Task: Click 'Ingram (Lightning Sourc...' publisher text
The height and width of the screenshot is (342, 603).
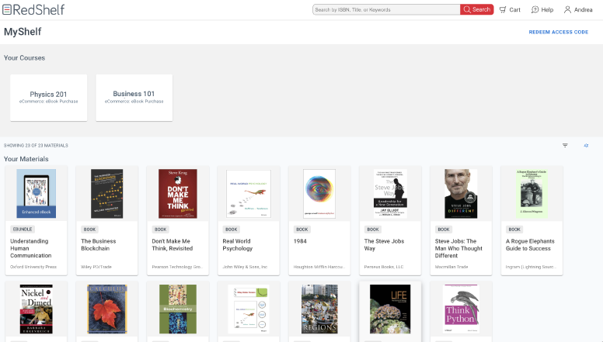Action: pyautogui.click(x=531, y=267)
